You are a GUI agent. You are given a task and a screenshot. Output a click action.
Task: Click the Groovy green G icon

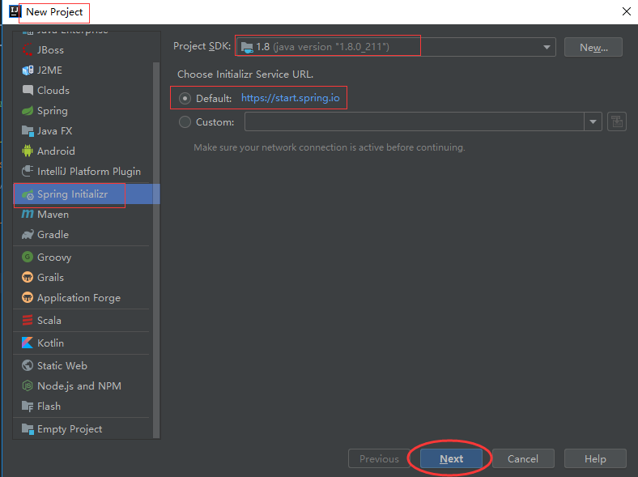click(x=28, y=258)
